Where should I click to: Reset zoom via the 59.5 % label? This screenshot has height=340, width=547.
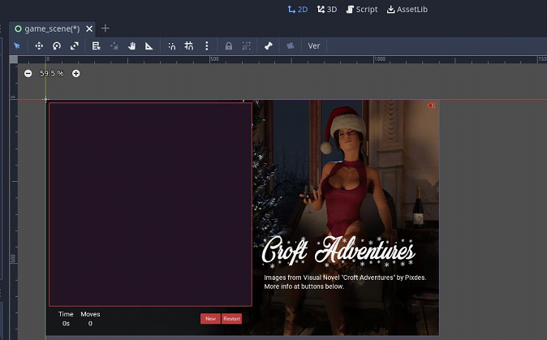tap(52, 74)
